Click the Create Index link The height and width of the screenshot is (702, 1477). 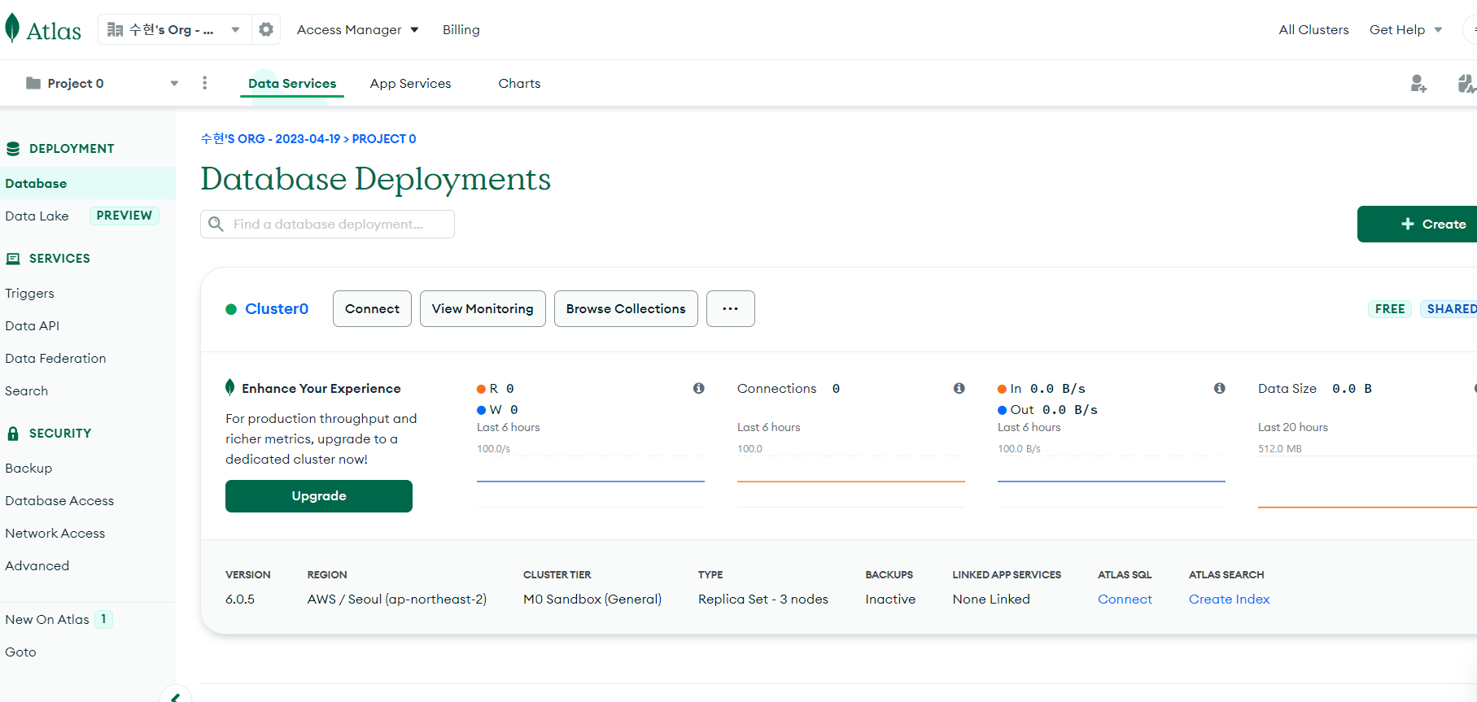pos(1229,599)
